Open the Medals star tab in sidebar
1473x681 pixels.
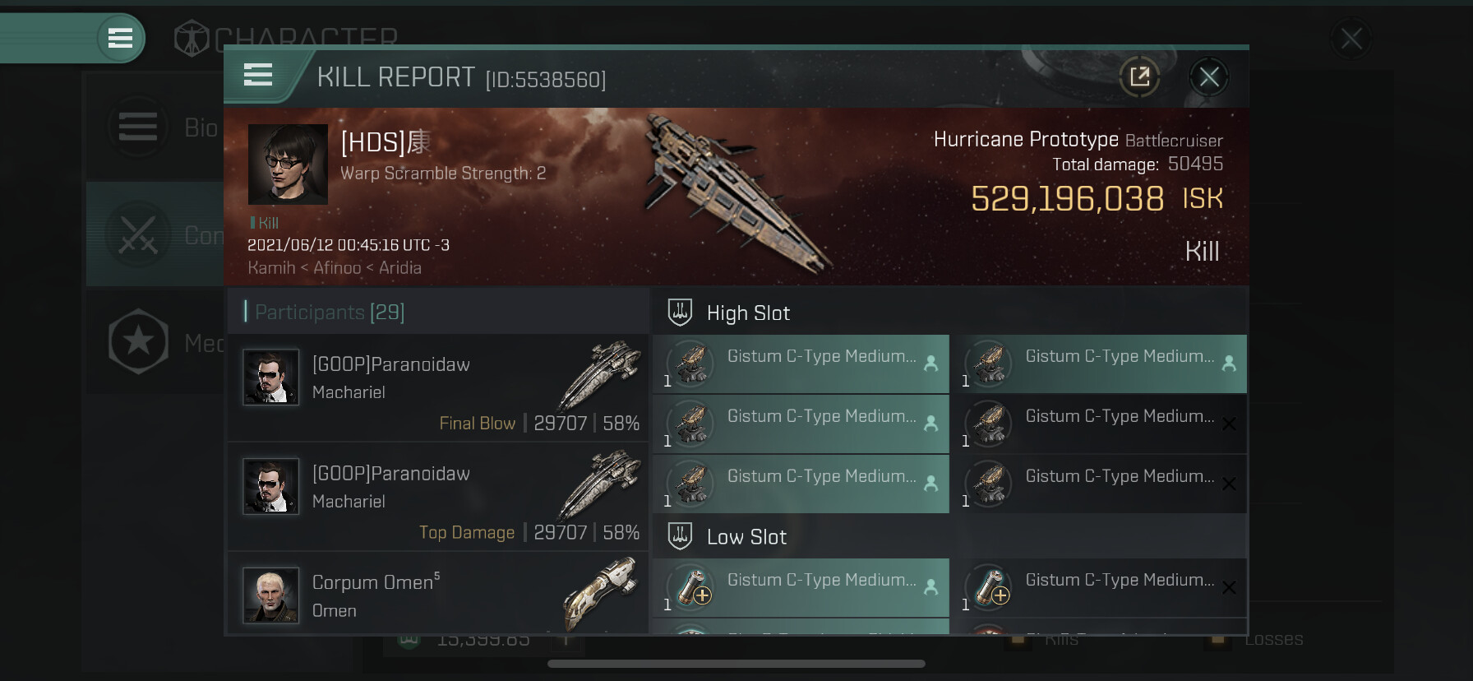(140, 341)
